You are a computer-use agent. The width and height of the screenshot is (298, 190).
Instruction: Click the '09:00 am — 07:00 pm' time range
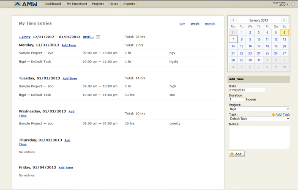pyautogui.click(x=100, y=124)
